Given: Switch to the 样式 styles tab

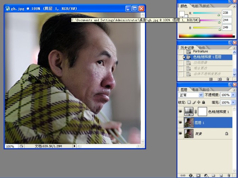Looking at the screenshot, I should coord(206,6).
